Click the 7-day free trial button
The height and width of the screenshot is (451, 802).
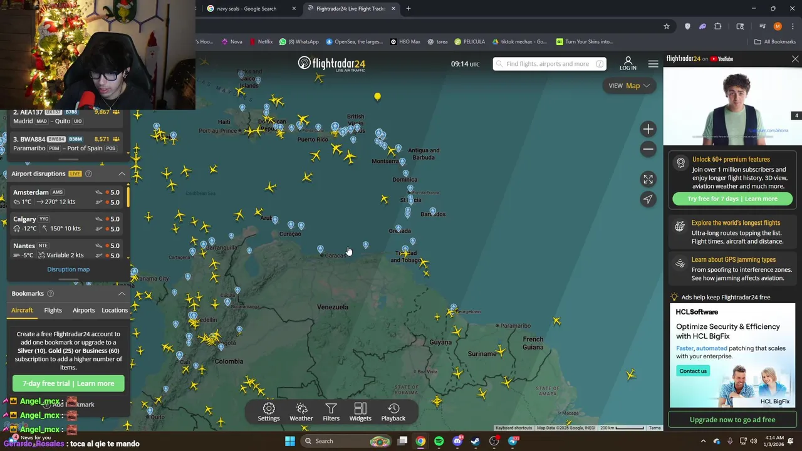coord(68,383)
